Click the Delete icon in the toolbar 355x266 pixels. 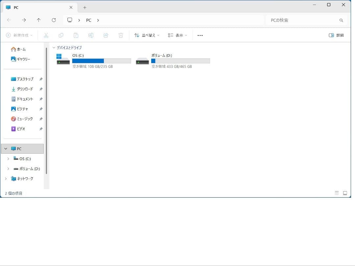point(121,35)
